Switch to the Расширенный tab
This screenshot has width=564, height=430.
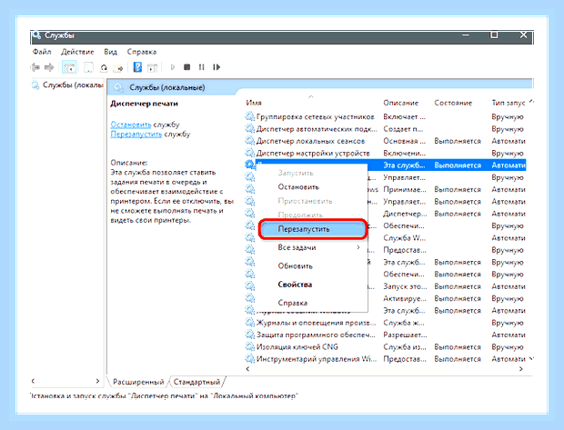(138, 382)
